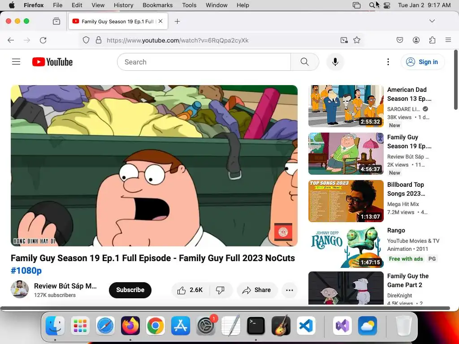Screen dimensions: 459x344
Task: Open Xcode Simulator-like App Store Dock icon
Action: 180,326
